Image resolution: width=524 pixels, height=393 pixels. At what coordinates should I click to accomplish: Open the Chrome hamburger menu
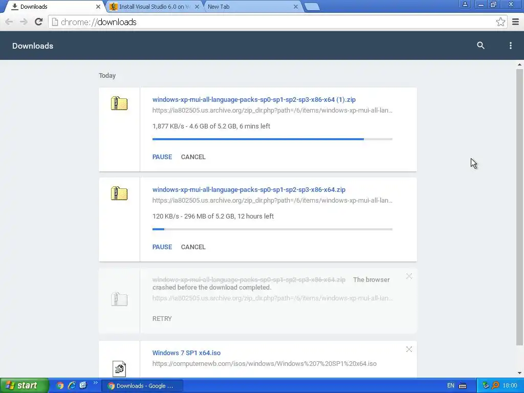point(515,22)
